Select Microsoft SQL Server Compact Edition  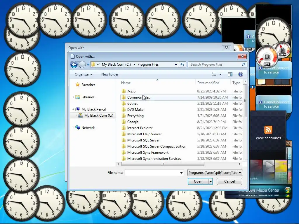pos(157,146)
